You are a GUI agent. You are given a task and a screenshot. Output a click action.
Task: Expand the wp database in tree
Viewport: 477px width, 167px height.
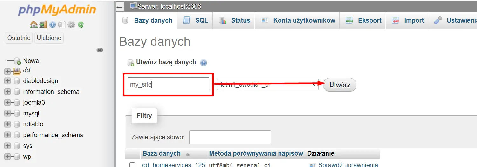click(8, 157)
